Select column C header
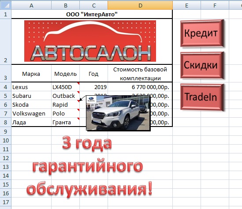Viewport: 242px width, 209px height. pos(94,5)
